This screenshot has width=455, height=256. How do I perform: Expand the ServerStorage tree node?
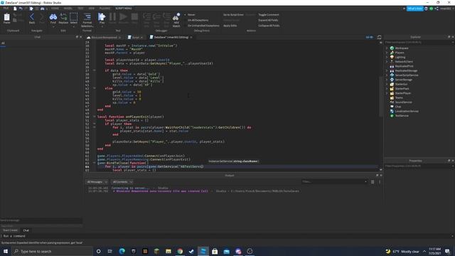pos(387,80)
